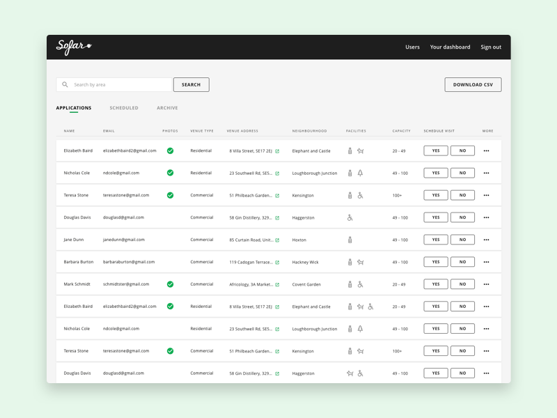The height and width of the screenshot is (418, 557).
Task: Click the seating icon in a Teresa Stone row
Action: (x=360, y=351)
